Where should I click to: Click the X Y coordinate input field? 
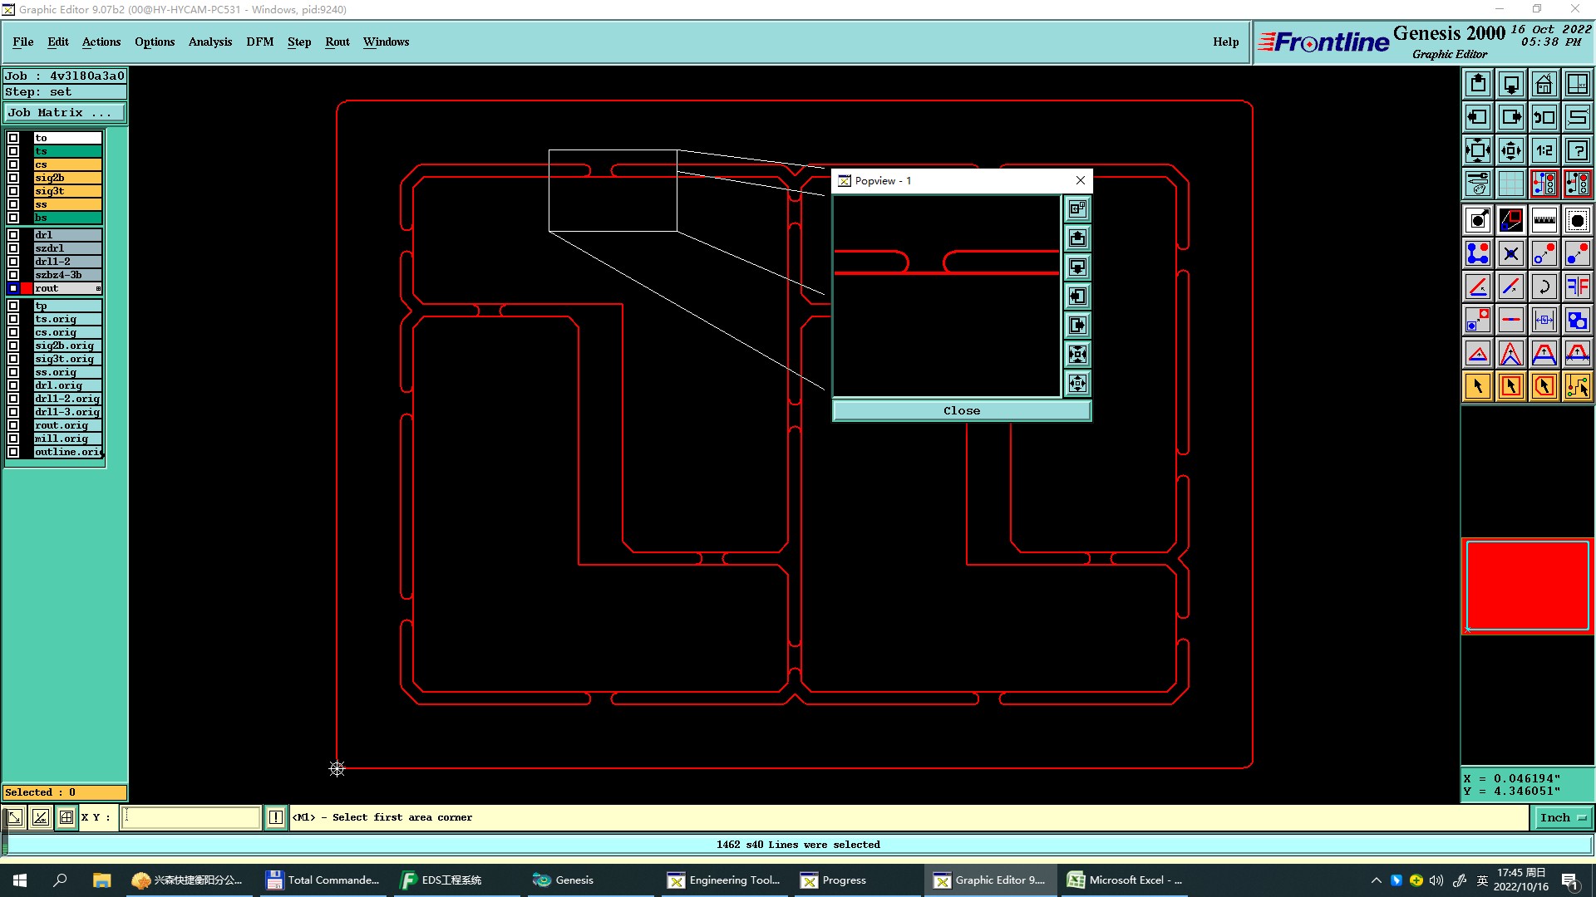(x=191, y=818)
